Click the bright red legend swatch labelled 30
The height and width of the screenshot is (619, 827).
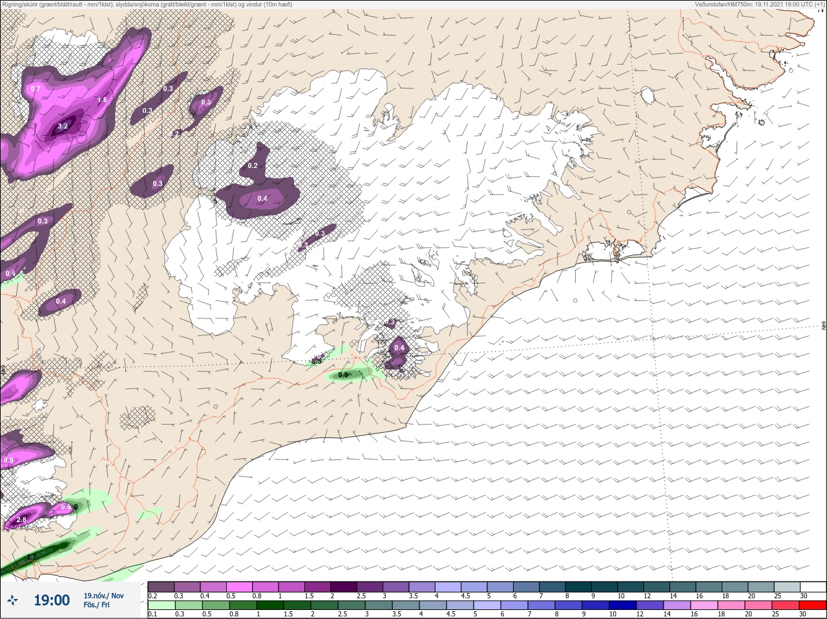(813, 605)
